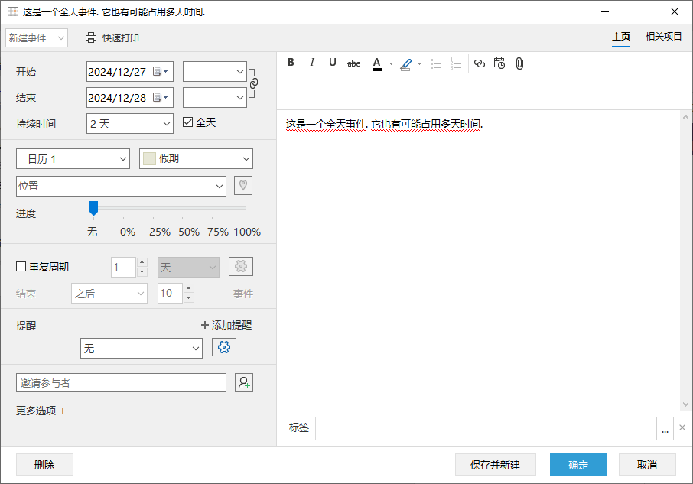Toggle bold formatting in editor toolbar

coord(291,63)
